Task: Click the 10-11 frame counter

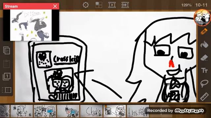Action: [x=201, y=5]
